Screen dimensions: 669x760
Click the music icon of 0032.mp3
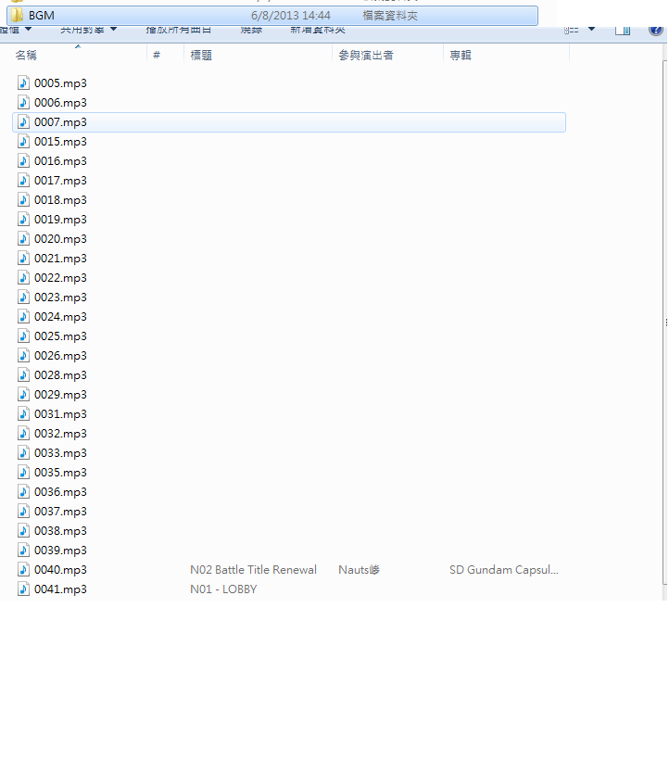23,434
